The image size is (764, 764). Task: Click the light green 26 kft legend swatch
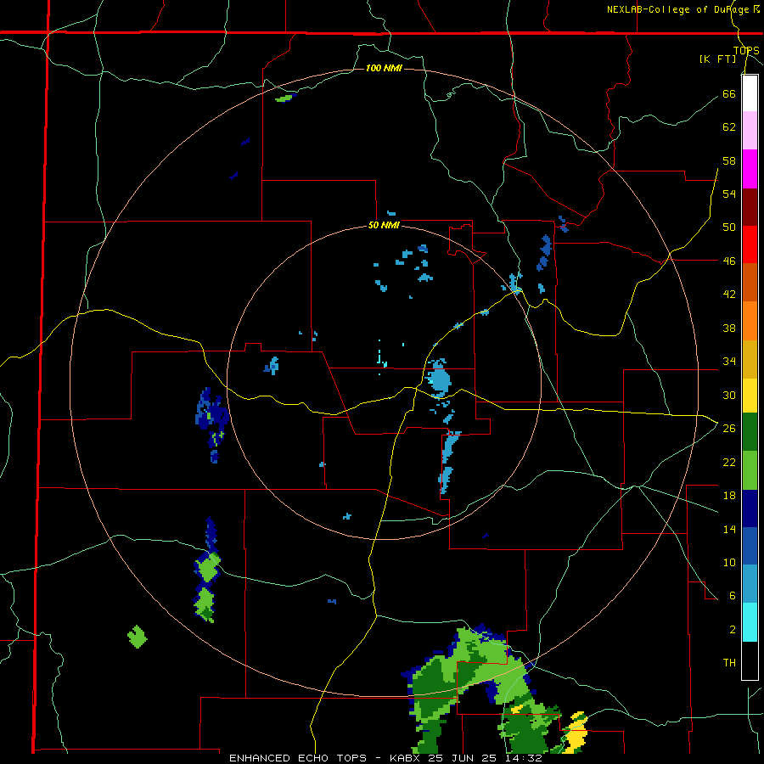click(x=750, y=470)
